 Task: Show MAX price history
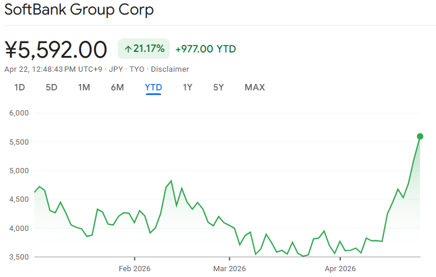point(254,87)
